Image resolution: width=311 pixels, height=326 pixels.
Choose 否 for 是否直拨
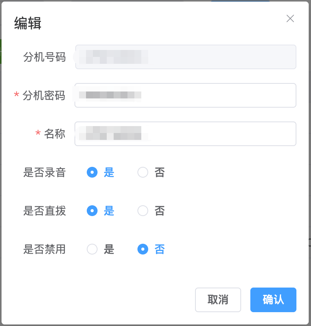pyautogui.click(x=143, y=211)
